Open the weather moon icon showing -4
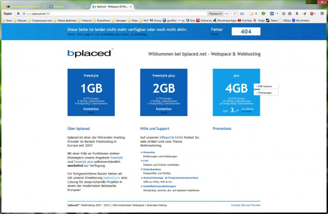 click(253, 14)
